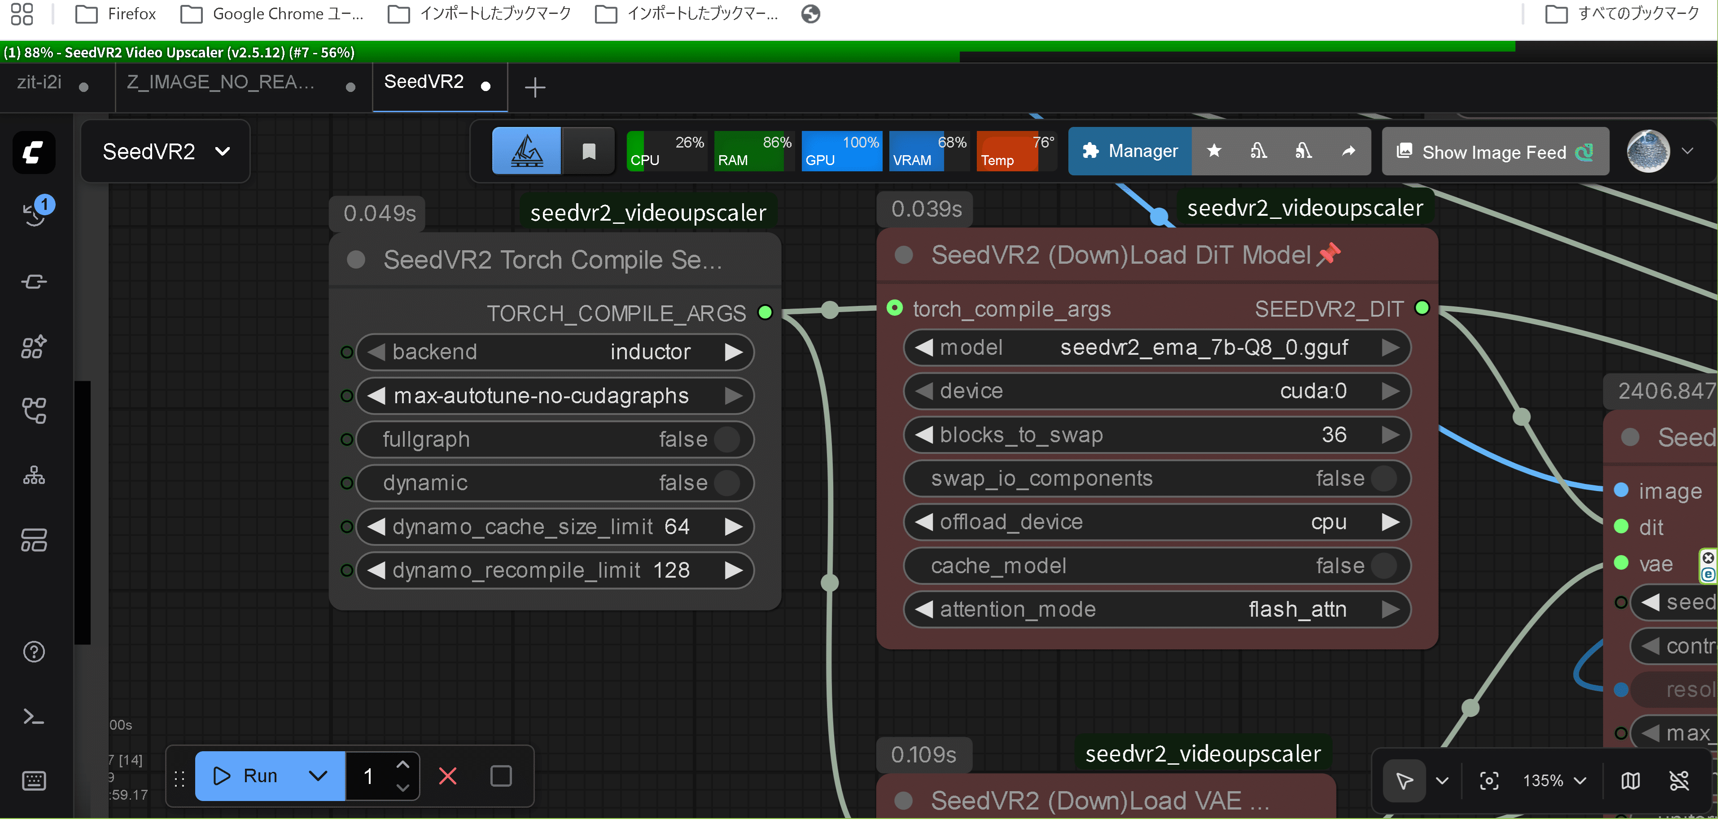Expand the Run button options chevron
The image size is (1718, 823).
[x=318, y=776]
